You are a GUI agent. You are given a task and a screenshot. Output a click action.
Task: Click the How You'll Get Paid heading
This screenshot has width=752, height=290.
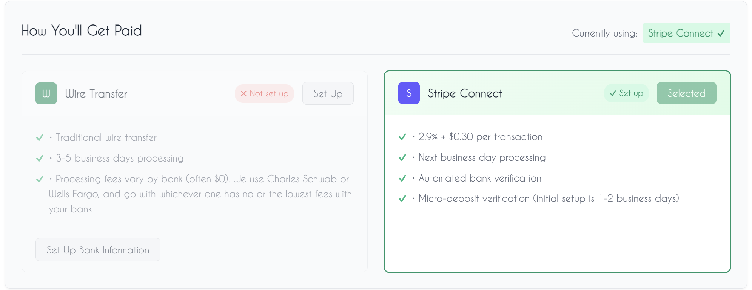pyautogui.click(x=82, y=30)
